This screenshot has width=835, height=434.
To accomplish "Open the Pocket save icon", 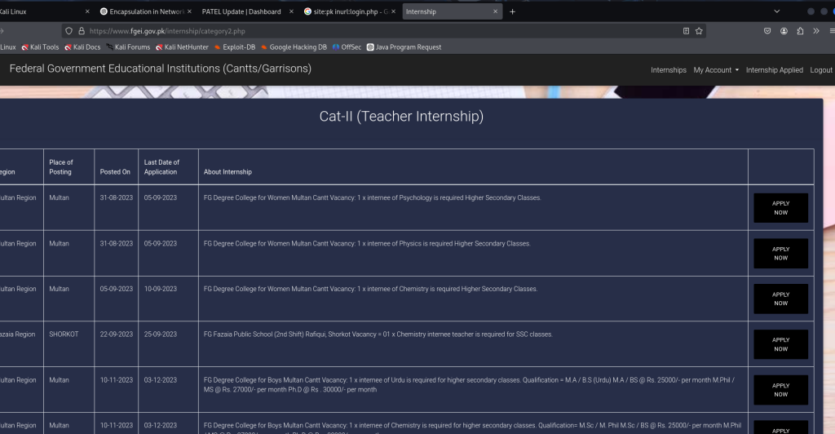I will pyautogui.click(x=767, y=31).
